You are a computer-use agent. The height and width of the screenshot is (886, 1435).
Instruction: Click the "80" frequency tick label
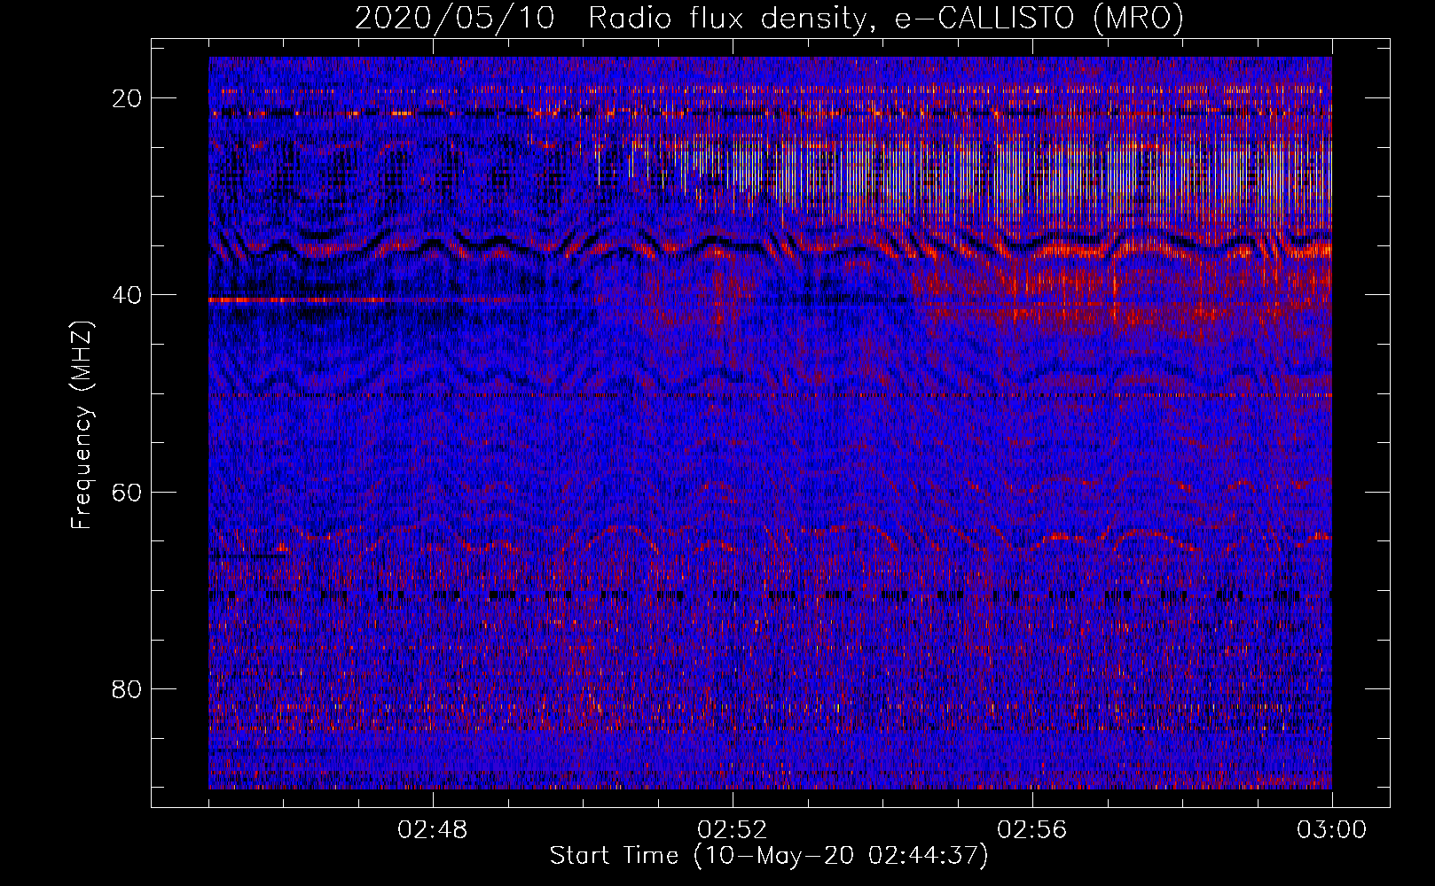[x=128, y=688]
